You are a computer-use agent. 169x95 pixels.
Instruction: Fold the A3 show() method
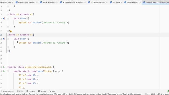click(x=8, y=39)
